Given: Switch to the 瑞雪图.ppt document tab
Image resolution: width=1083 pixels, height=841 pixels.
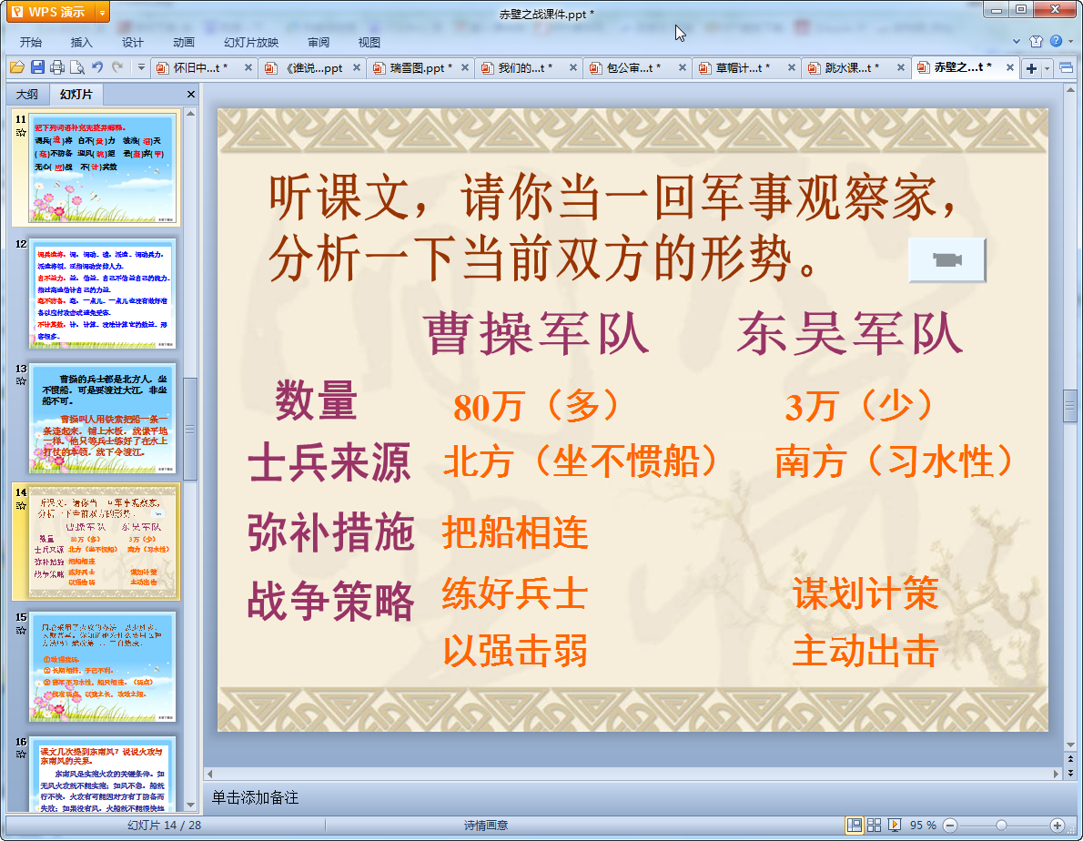Looking at the screenshot, I should [420, 67].
